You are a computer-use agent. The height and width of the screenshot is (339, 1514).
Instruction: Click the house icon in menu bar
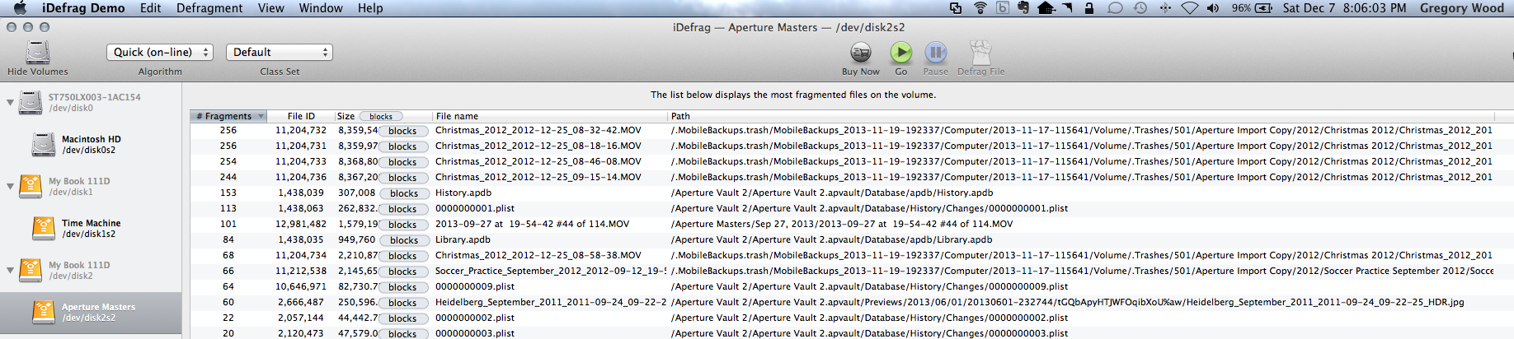[1046, 8]
